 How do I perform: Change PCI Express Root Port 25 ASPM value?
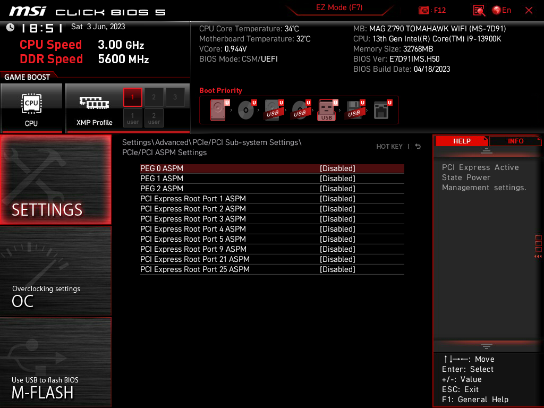coord(337,269)
